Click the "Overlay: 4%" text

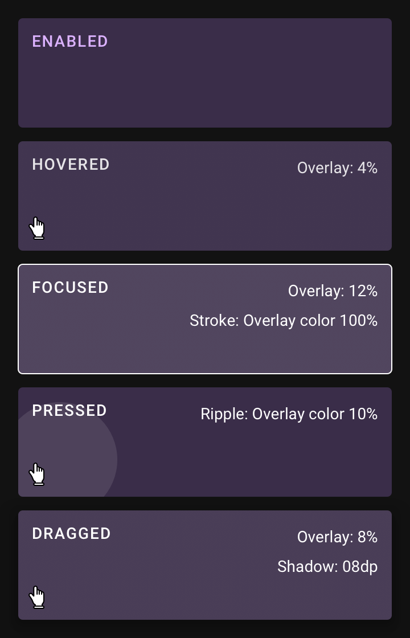[x=337, y=168]
